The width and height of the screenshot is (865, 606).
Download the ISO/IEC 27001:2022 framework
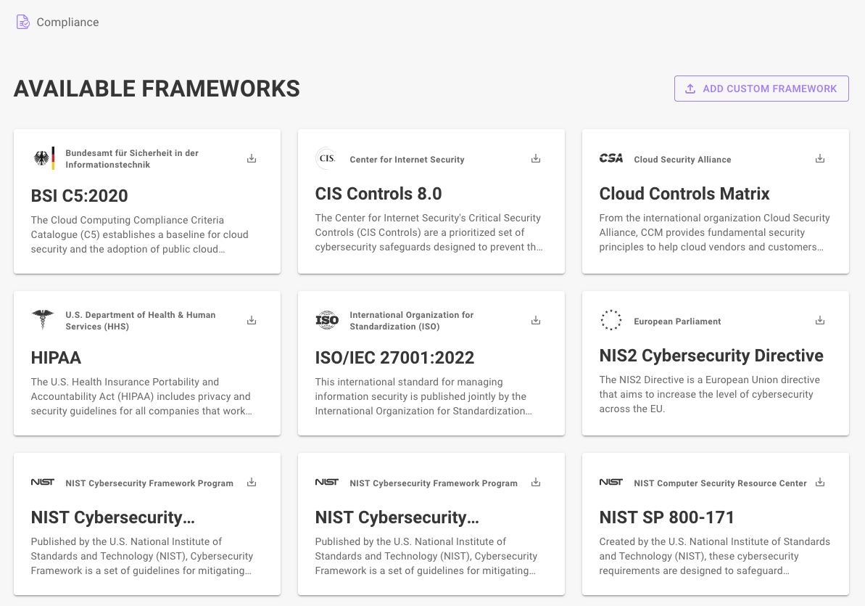[536, 320]
